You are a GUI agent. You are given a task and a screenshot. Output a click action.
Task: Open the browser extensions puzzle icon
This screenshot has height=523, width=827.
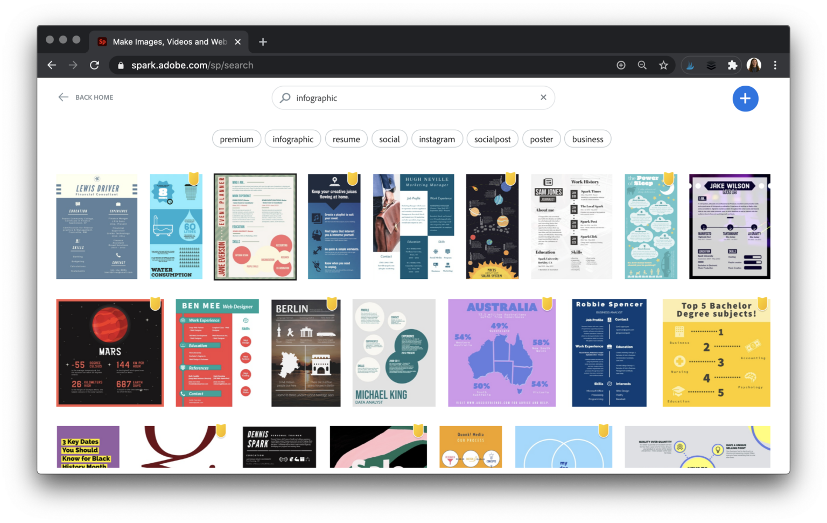pyautogui.click(x=732, y=65)
